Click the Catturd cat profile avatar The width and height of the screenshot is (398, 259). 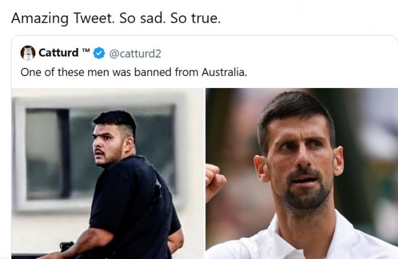28,53
